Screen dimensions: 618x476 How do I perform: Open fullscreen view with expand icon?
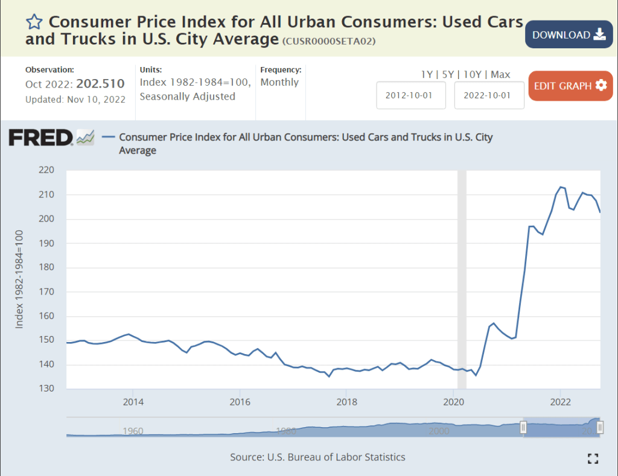pos(593,458)
